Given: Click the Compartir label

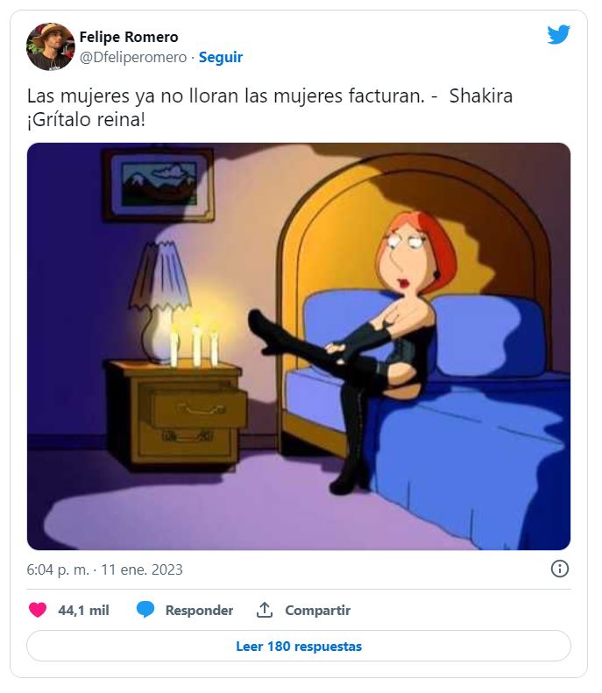Looking at the screenshot, I should (317, 611).
